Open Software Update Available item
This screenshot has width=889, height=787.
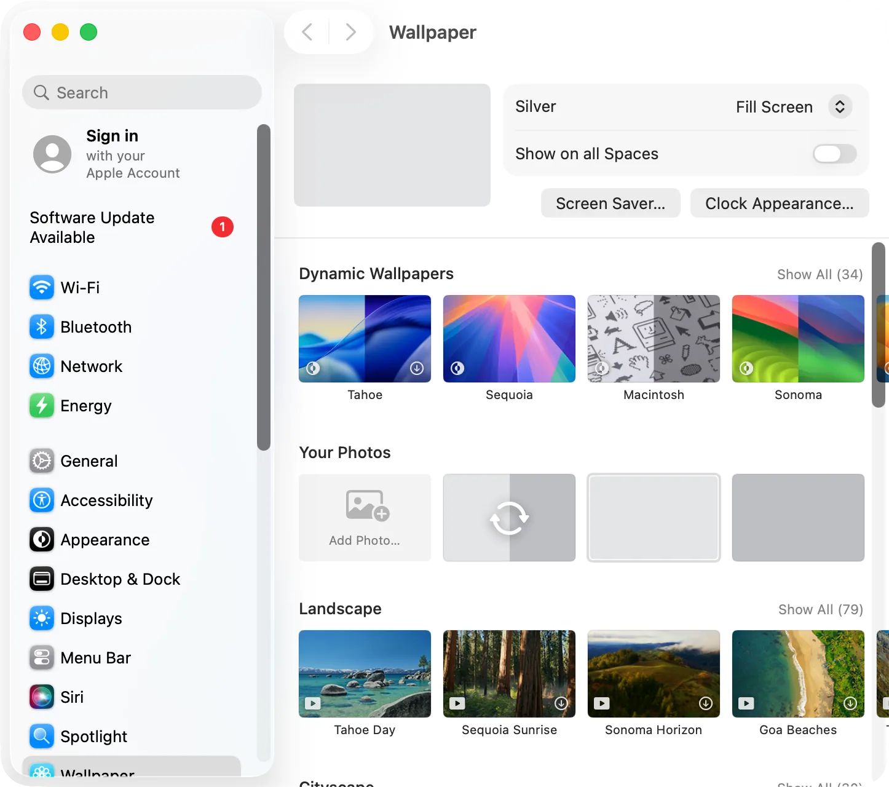tap(132, 227)
